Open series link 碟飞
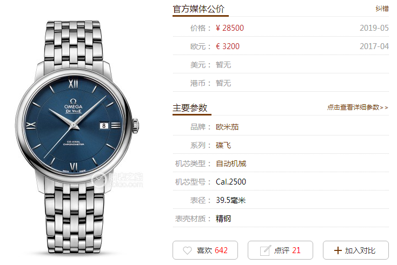The image size is (397, 265). (223, 145)
